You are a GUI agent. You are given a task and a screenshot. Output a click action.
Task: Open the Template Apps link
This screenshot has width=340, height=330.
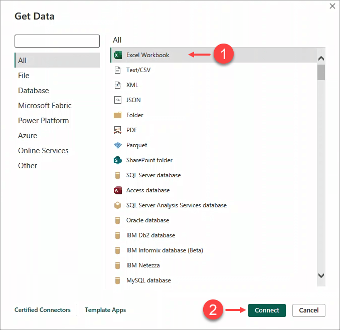pos(105,310)
